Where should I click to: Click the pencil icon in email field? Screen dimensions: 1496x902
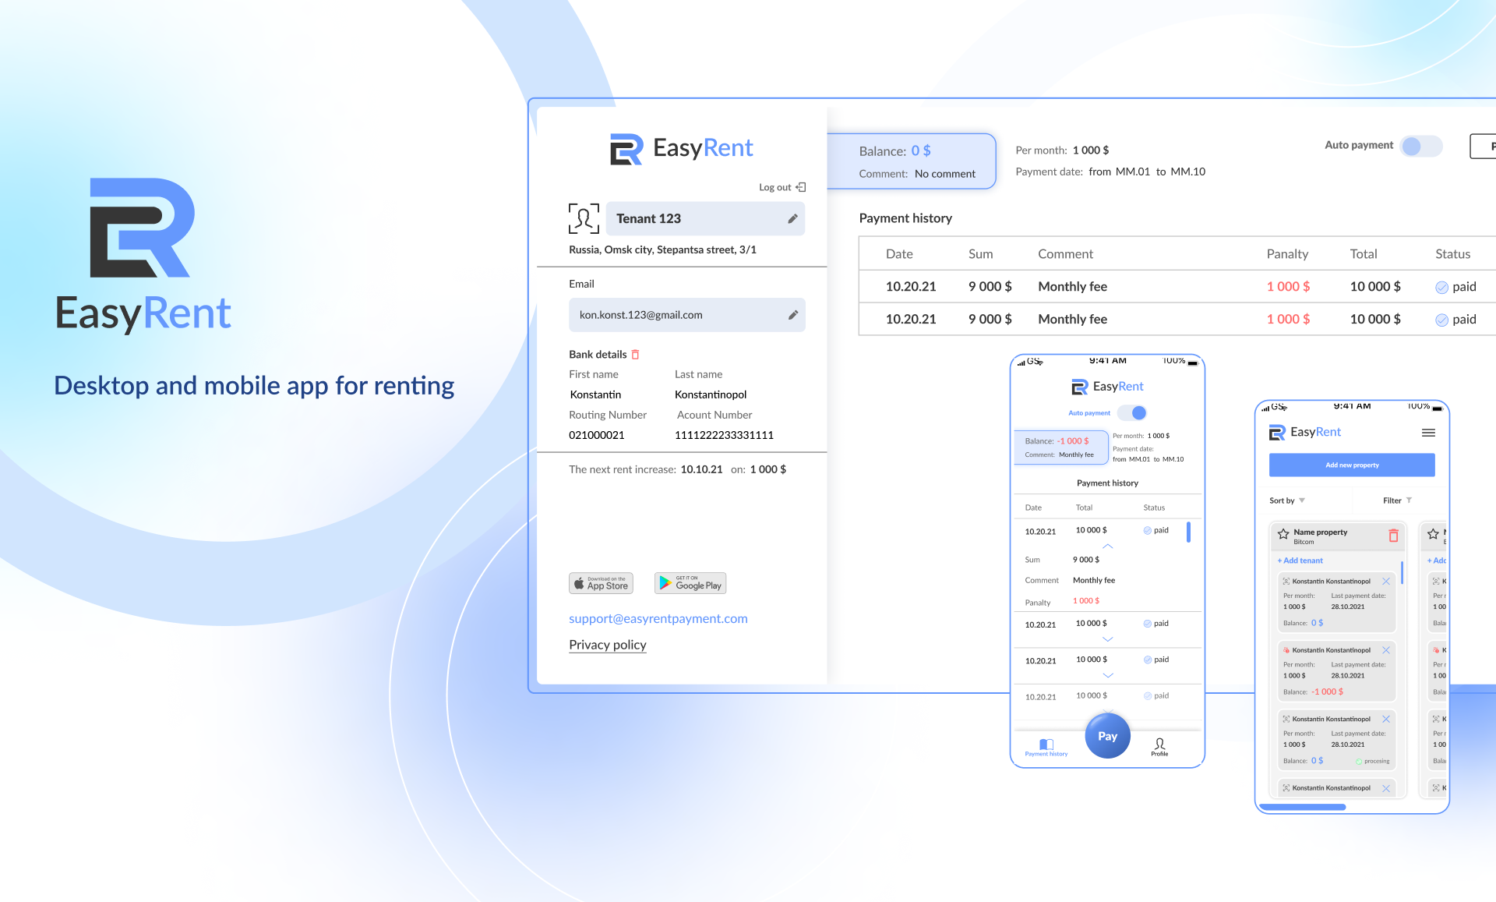(x=792, y=315)
